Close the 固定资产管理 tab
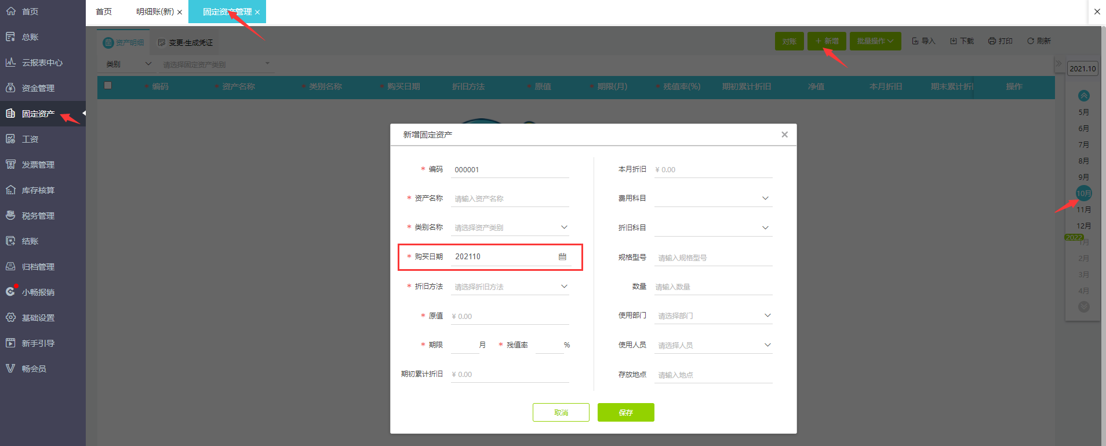The image size is (1106, 446). click(257, 12)
